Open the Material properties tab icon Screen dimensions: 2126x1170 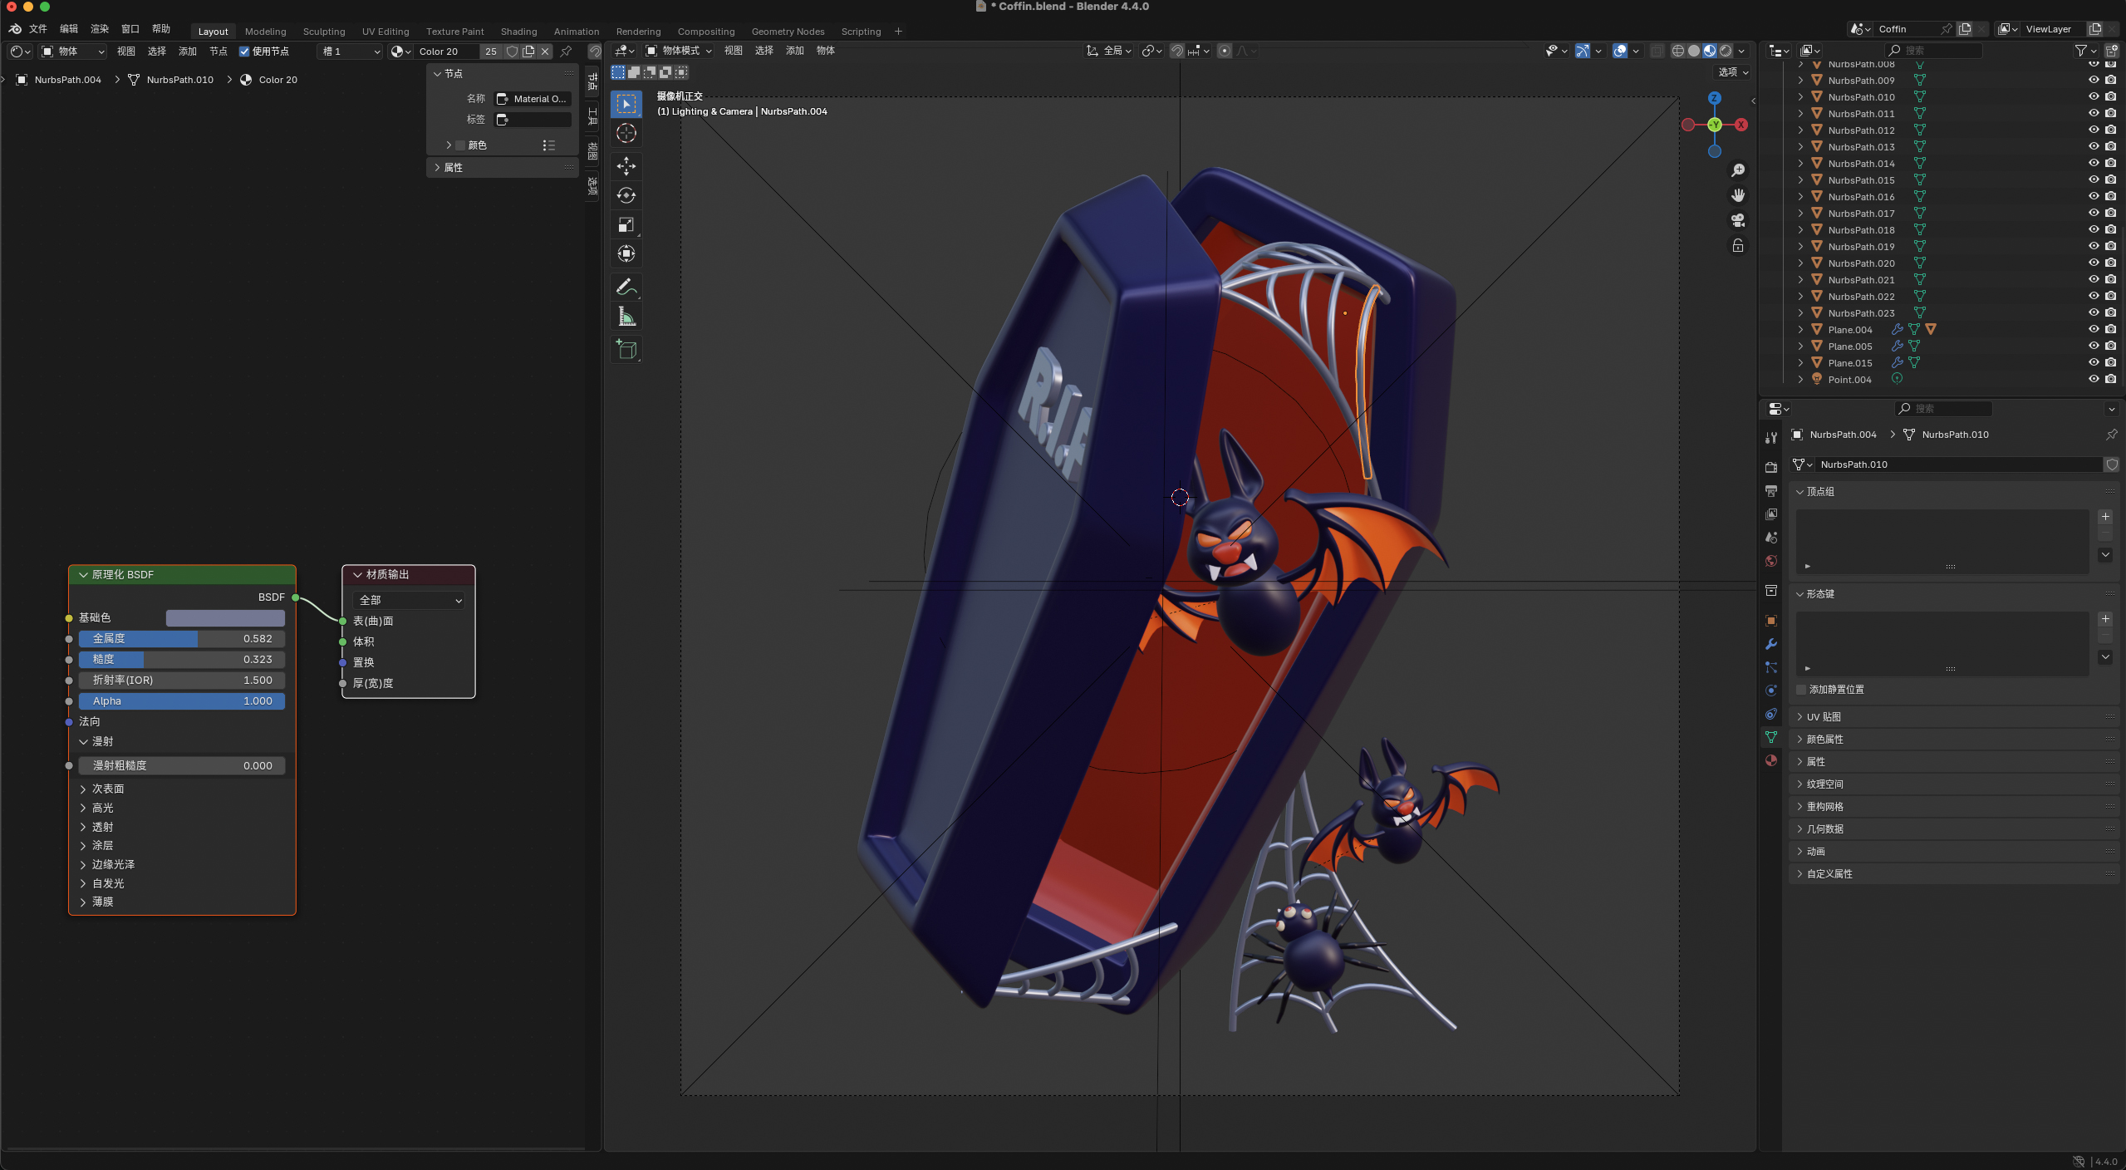pos(1771,760)
